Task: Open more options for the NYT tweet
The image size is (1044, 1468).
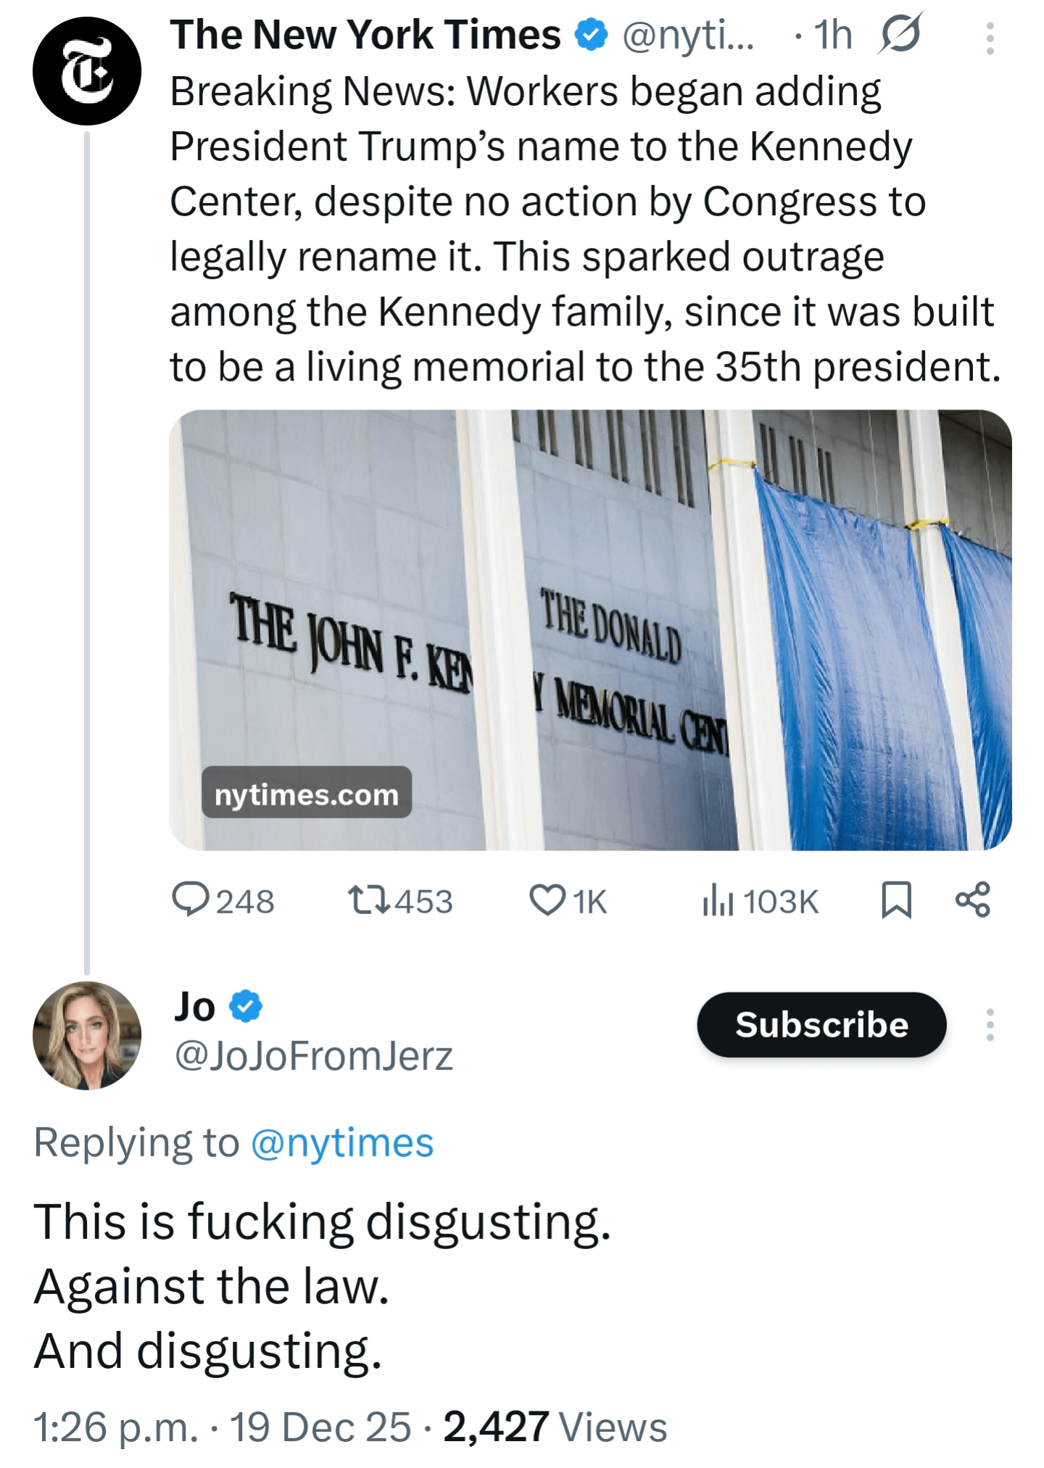Action: 990,38
